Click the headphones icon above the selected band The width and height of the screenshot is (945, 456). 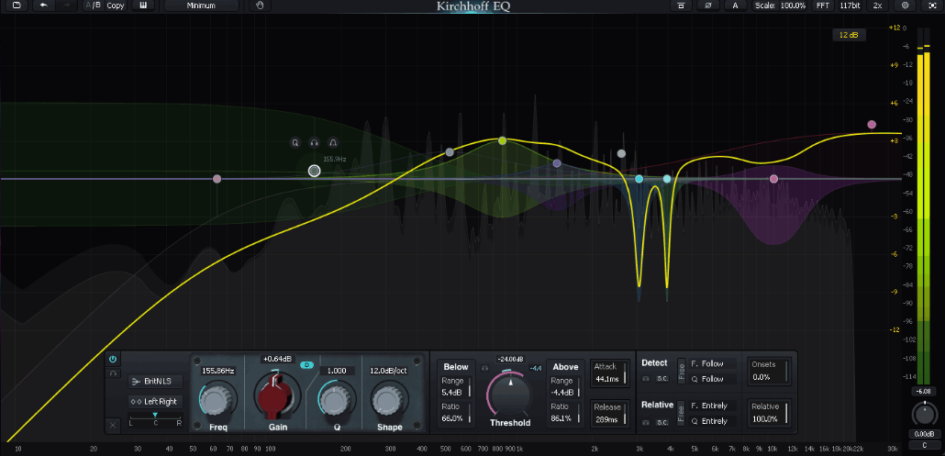pos(314,143)
